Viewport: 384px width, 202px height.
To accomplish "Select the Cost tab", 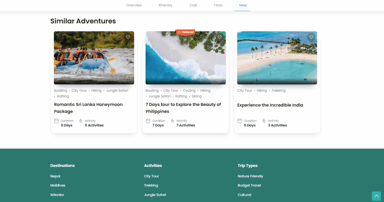I will [x=193, y=5].
